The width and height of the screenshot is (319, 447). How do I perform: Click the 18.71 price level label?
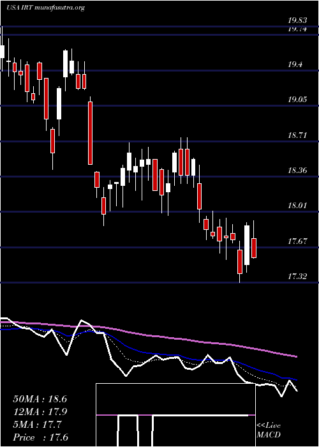point(297,135)
